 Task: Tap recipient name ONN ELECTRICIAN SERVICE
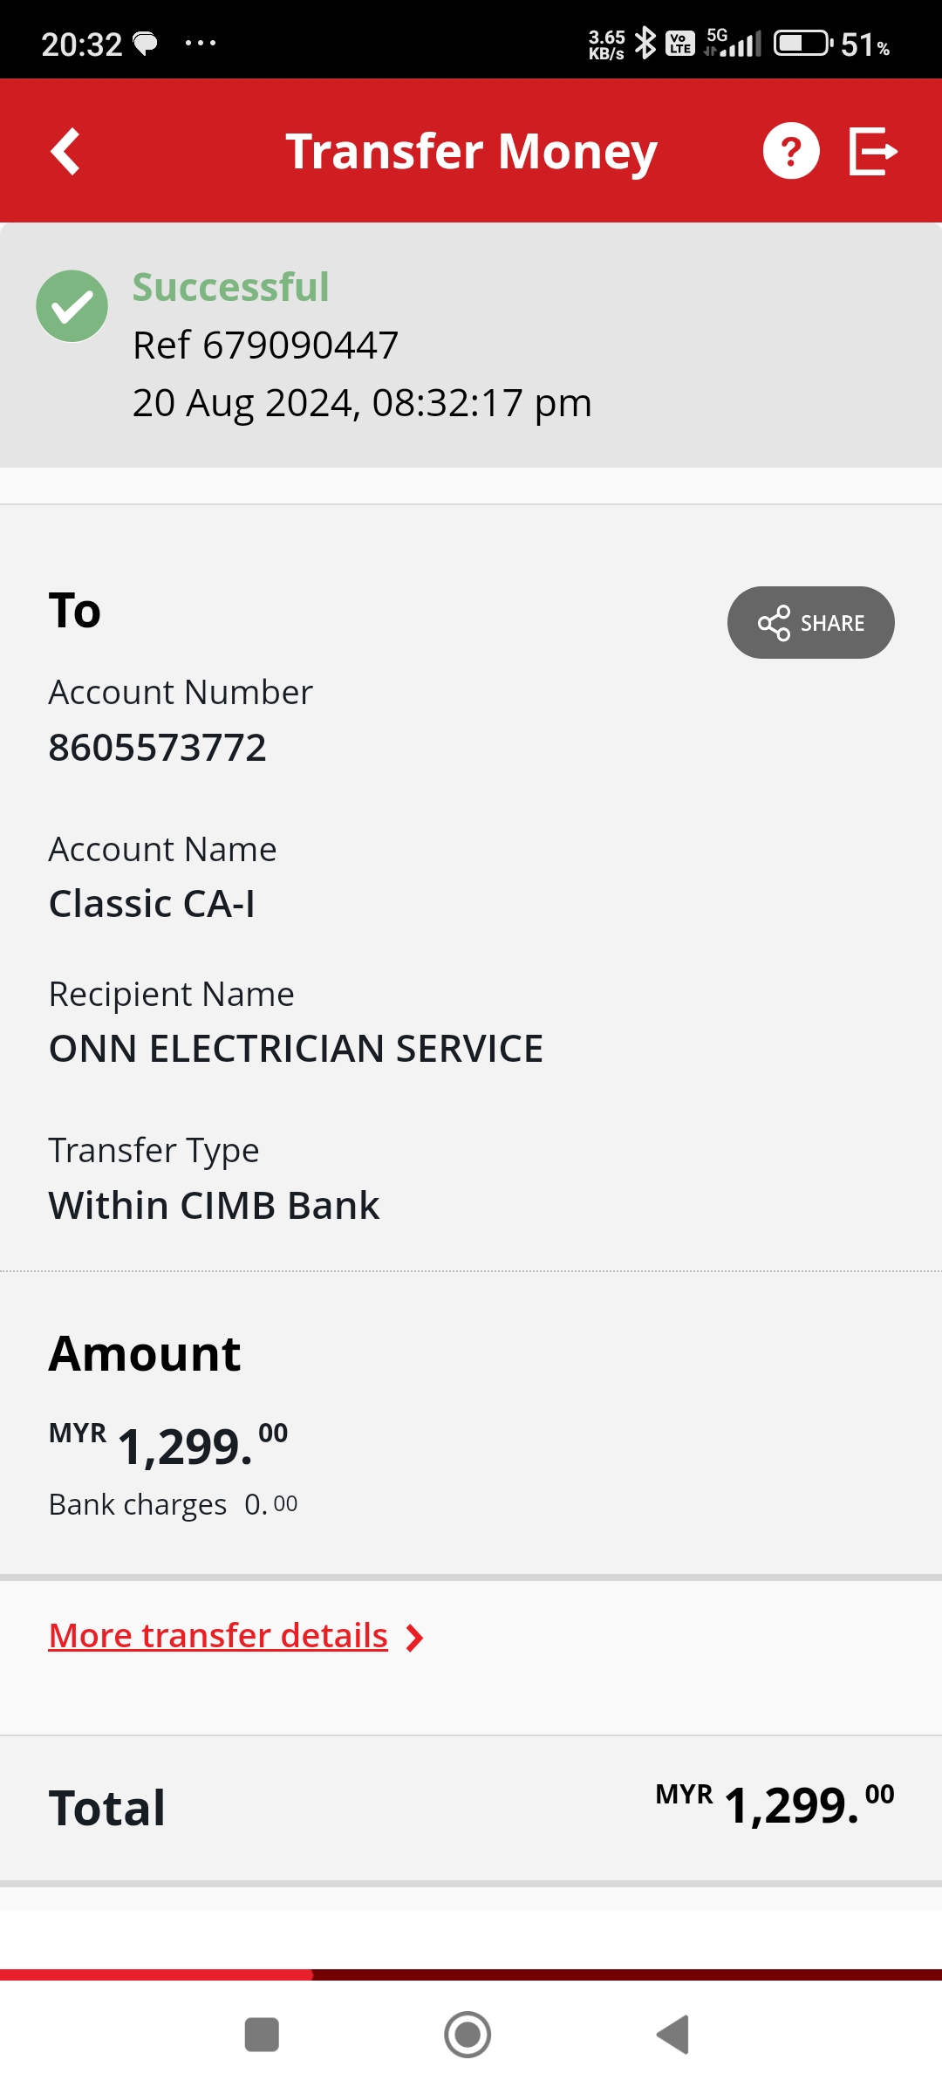[296, 1049]
